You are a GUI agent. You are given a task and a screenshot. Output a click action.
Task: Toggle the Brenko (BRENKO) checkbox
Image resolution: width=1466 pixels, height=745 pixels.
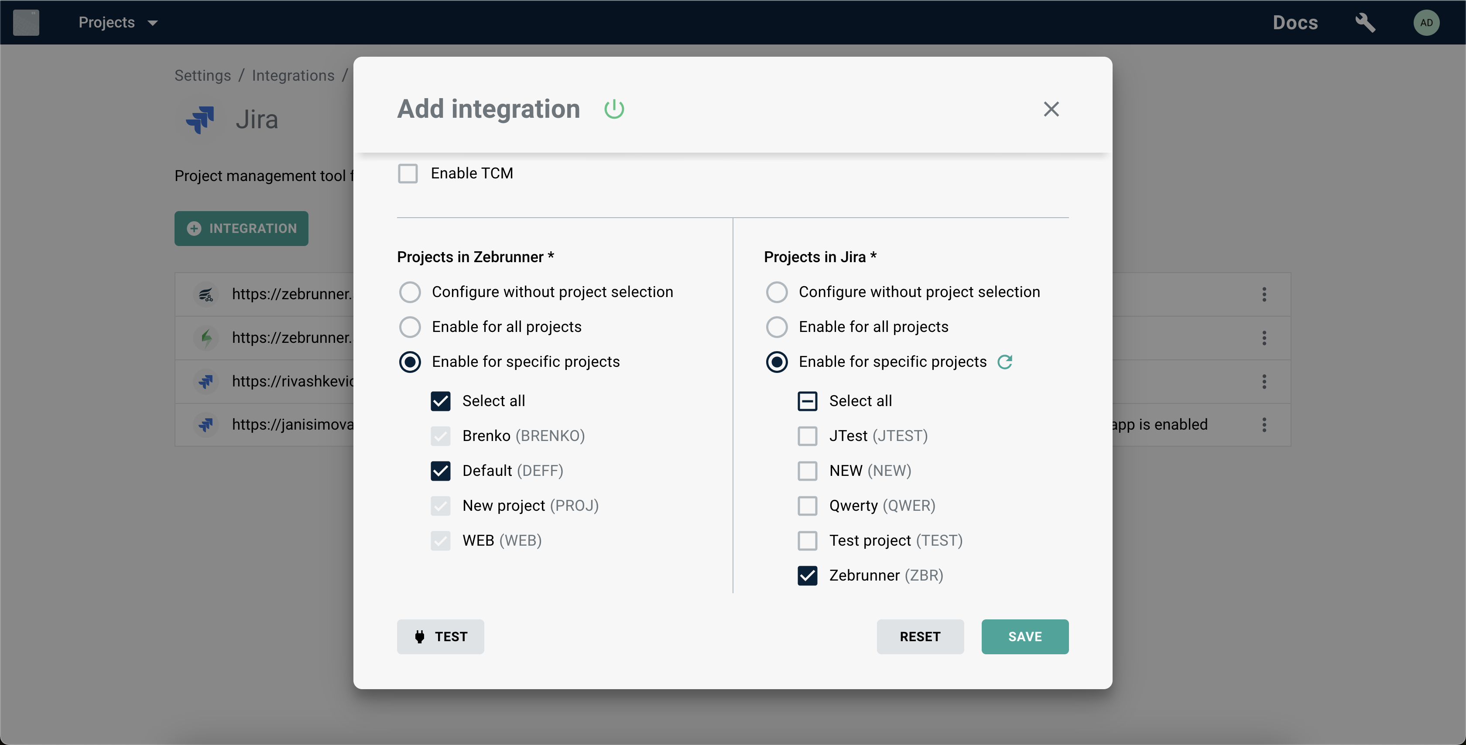[441, 436]
